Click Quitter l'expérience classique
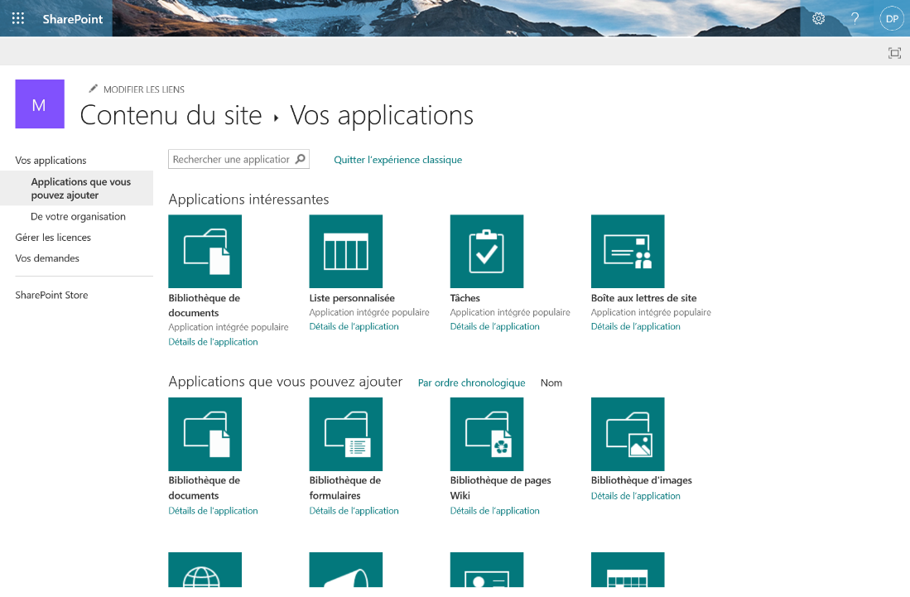Viewport: 910px width, 597px height. (398, 160)
